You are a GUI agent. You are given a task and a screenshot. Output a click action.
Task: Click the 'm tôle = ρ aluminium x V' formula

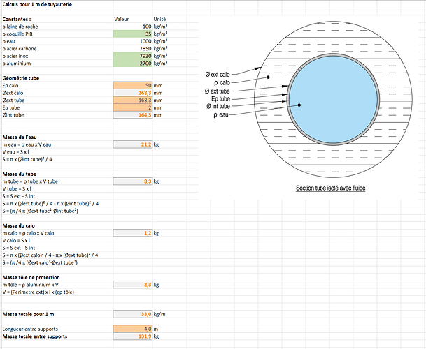tap(31, 285)
